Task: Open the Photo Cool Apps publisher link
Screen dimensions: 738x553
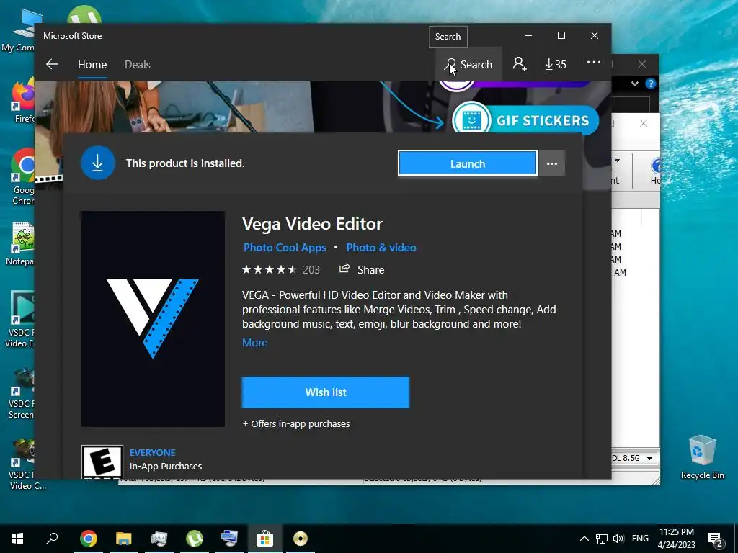Action: click(285, 248)
